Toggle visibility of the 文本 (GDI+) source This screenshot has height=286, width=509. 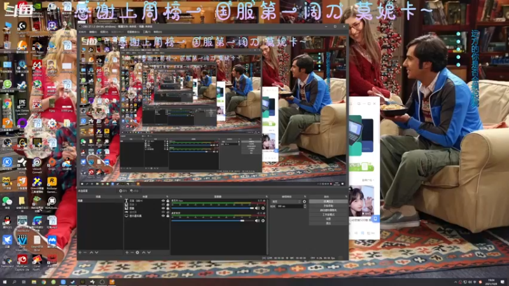(x=163, y=201)
